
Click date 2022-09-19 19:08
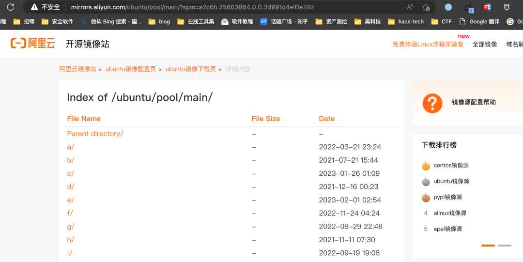tap(349, 253)
